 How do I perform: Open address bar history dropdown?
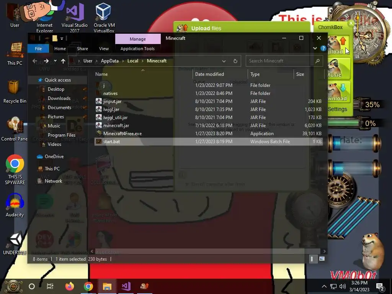[224, 61]
